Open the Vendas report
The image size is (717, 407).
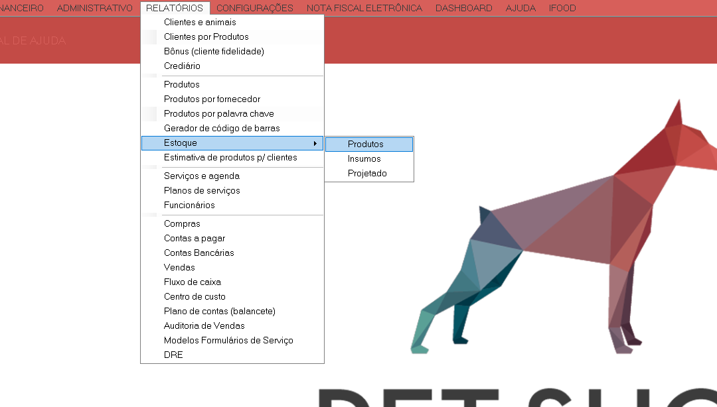point(232,268)
